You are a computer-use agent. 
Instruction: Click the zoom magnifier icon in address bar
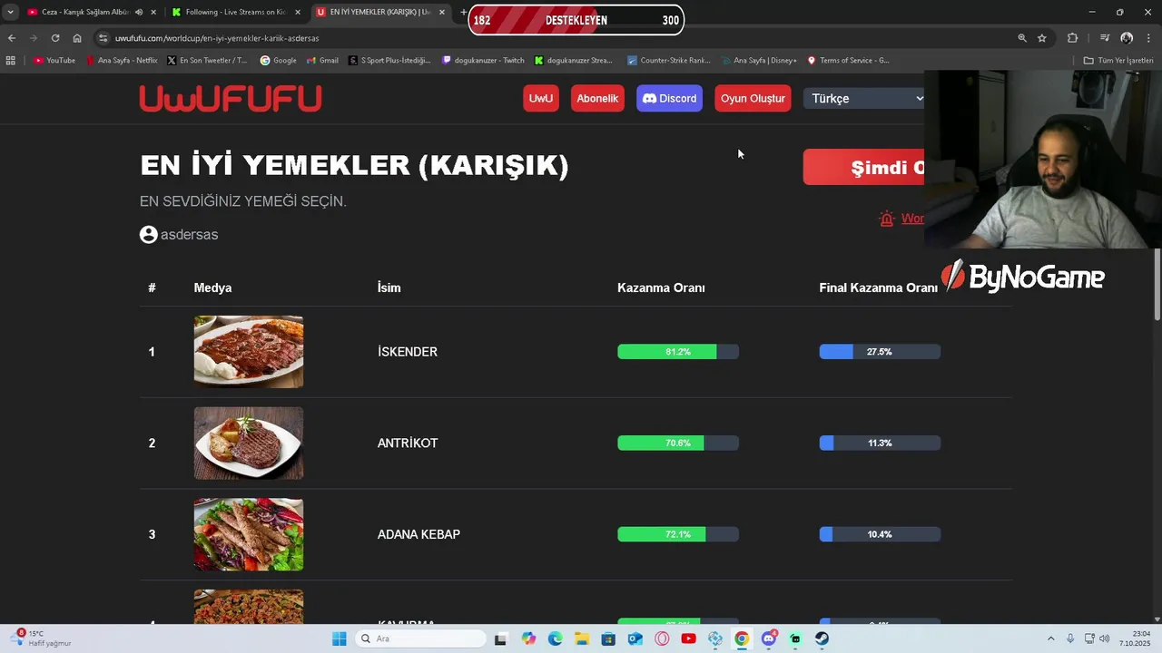click(x=1022, y=38)
